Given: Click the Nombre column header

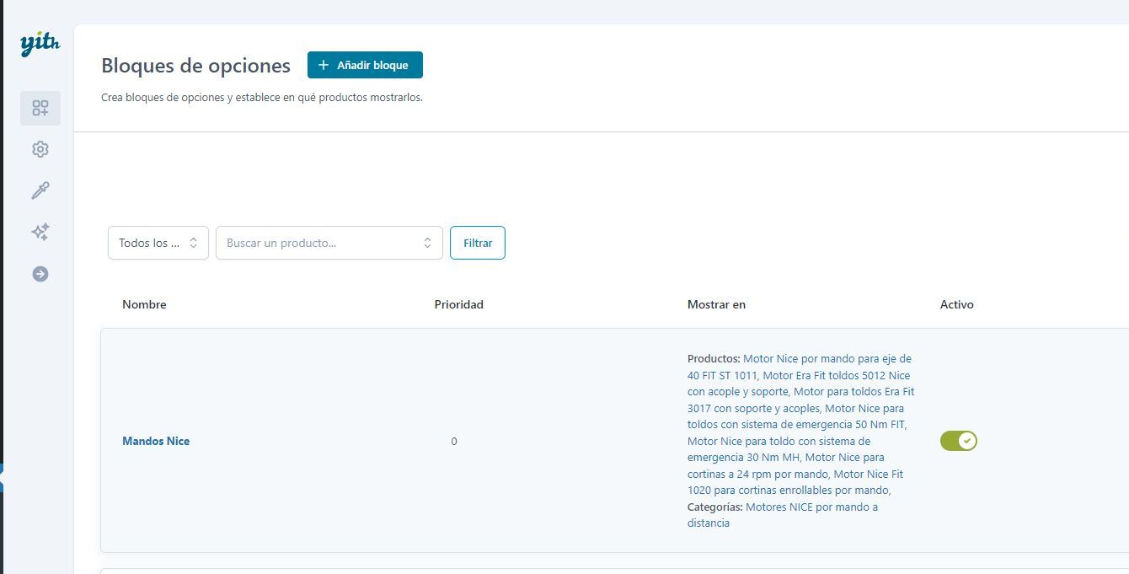Looking at the screenshot, I should click(x=144, y=304).
